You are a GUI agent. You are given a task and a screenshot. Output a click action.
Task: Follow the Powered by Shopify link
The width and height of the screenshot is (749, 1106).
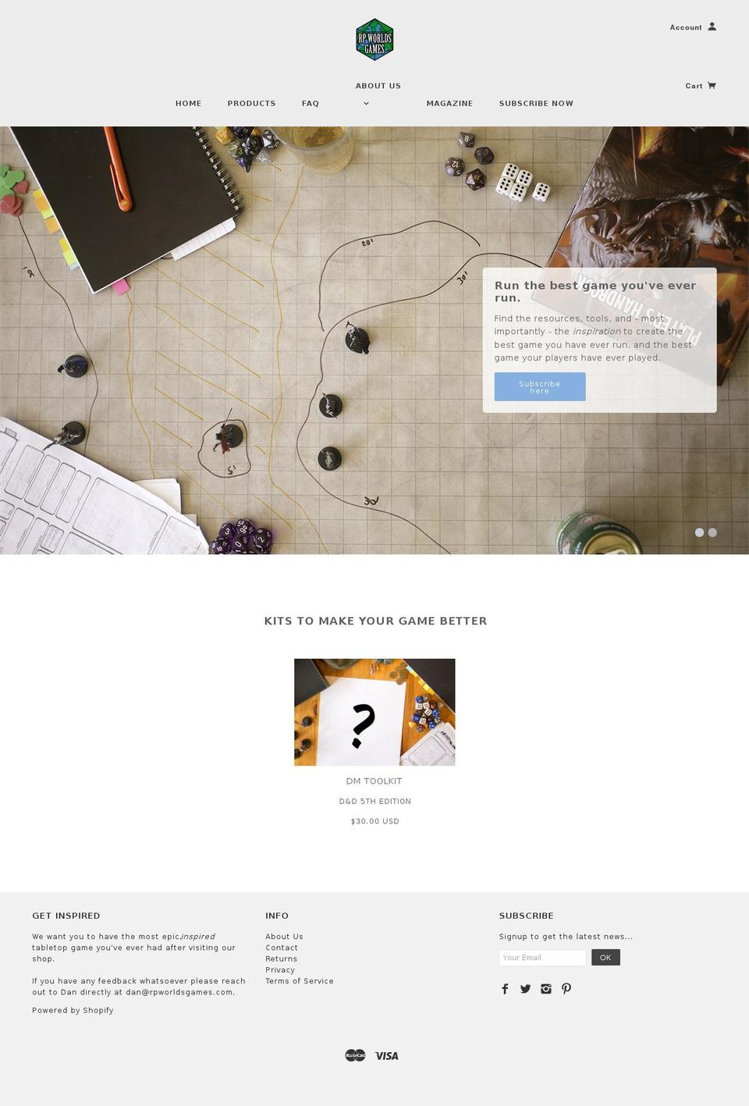coord(73,1010)
